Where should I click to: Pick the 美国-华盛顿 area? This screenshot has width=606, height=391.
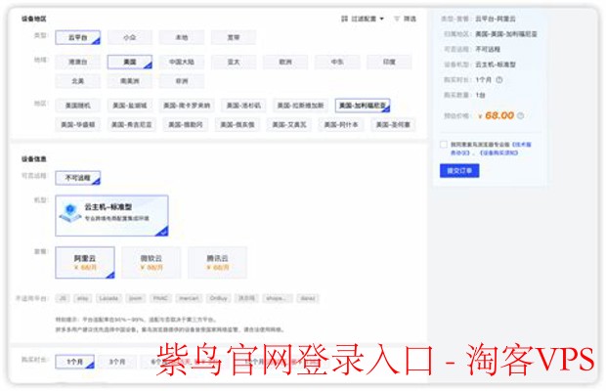(77, 125)
